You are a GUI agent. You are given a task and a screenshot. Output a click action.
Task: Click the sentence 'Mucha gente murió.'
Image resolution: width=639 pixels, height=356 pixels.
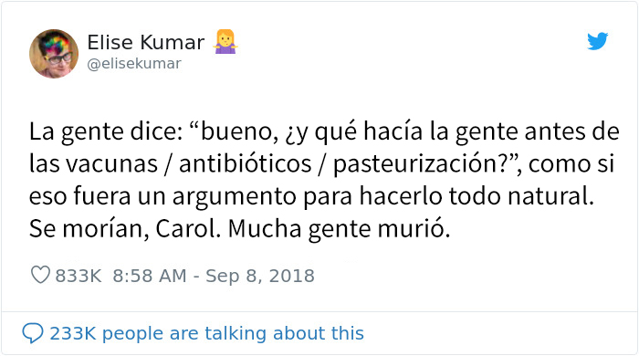(x=339, y=229)
